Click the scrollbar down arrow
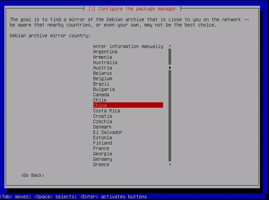Image resolution: width=269 pixels, height=200 pixels. [170, 164]
